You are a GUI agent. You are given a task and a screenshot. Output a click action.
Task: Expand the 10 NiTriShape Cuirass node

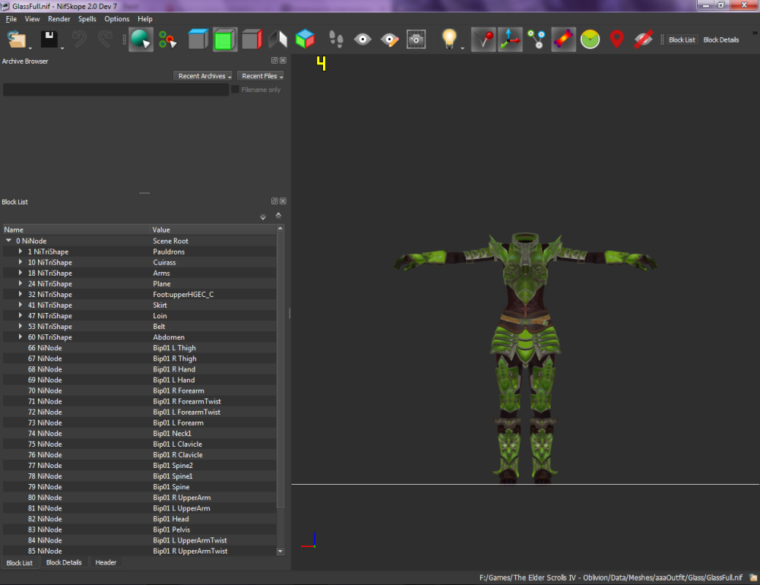(20, 262)
